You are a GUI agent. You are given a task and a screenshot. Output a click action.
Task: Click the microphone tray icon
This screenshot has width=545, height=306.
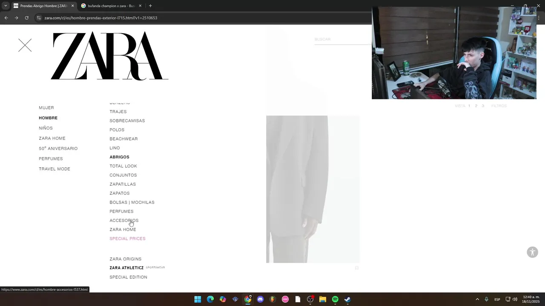[x=486, y=299]
